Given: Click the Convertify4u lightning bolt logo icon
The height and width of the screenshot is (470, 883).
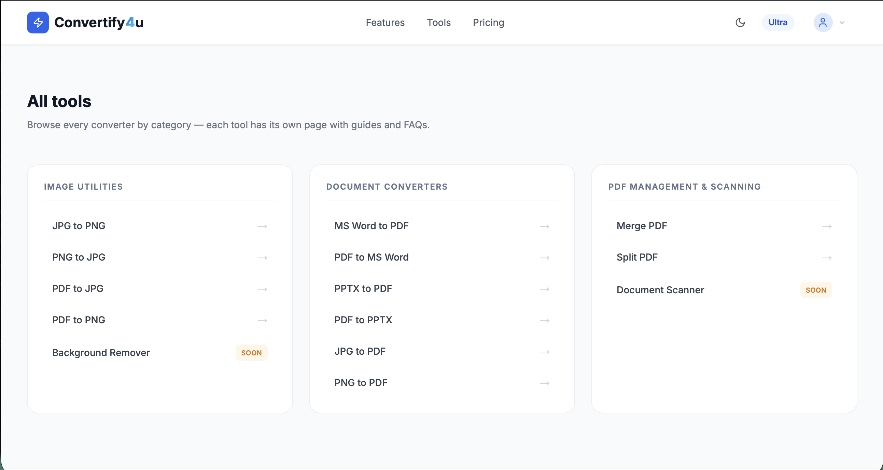Looking at the screenshot, I should (38, 23).
